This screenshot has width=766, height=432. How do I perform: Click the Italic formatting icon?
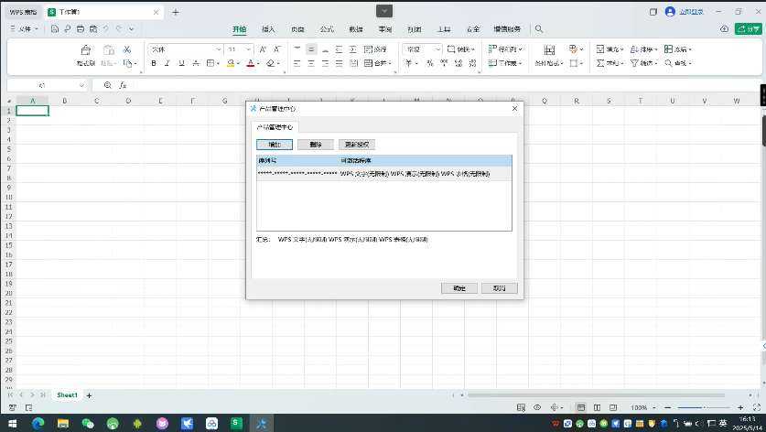(x=167, y=63)
